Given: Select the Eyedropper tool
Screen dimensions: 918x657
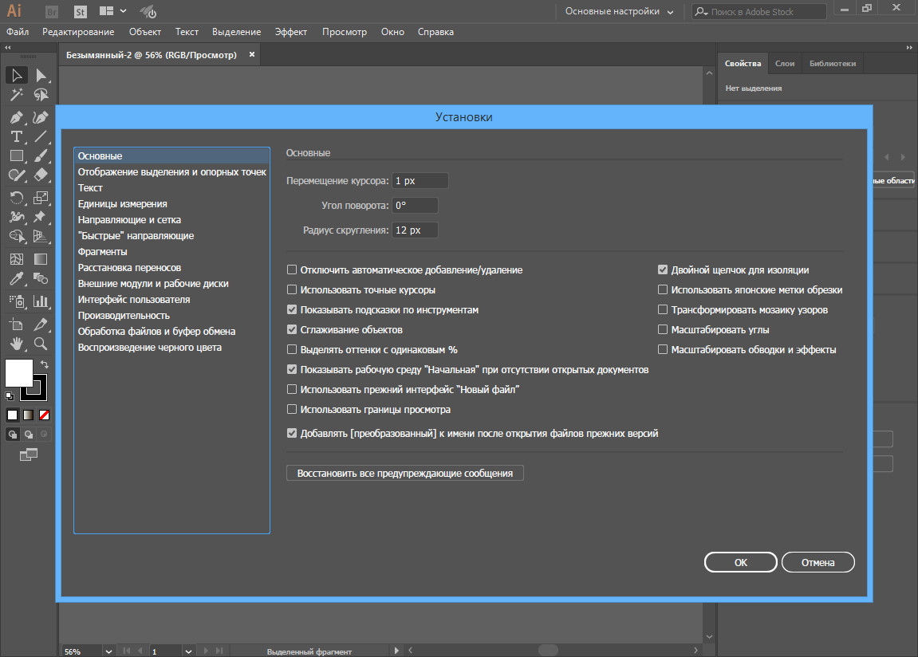Looking at the screenshot, I should (x=16, y=279).
